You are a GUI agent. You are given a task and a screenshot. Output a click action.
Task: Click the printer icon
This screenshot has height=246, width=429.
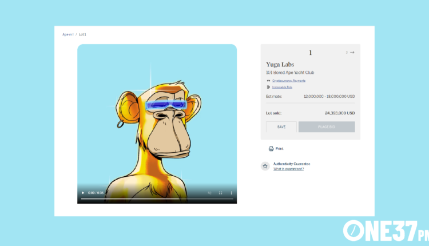(x=271, y=149)
